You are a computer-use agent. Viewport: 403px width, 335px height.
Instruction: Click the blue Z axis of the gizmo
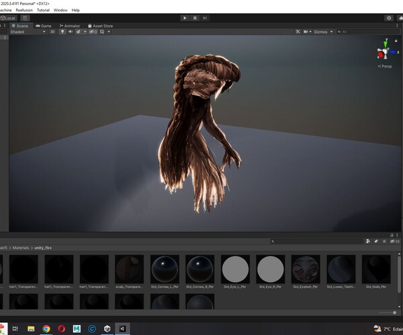393,52
